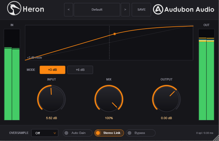Open the Oversample dropdown set to Off
Image resolution: width=219 pixels, height=141 pixels.
click(45, 133)
